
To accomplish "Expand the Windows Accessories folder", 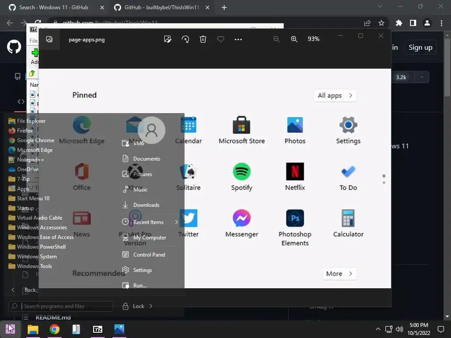I will click(x=38, y=228).
